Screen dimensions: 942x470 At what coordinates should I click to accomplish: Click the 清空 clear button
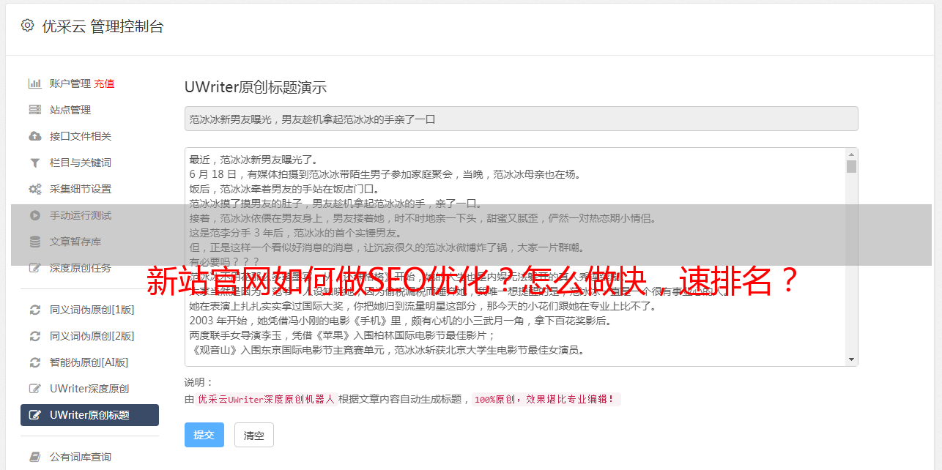pos(254,435)
